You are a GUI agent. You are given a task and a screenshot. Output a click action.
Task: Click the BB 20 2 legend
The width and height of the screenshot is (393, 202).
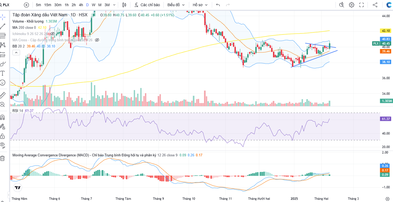point(19,46)
